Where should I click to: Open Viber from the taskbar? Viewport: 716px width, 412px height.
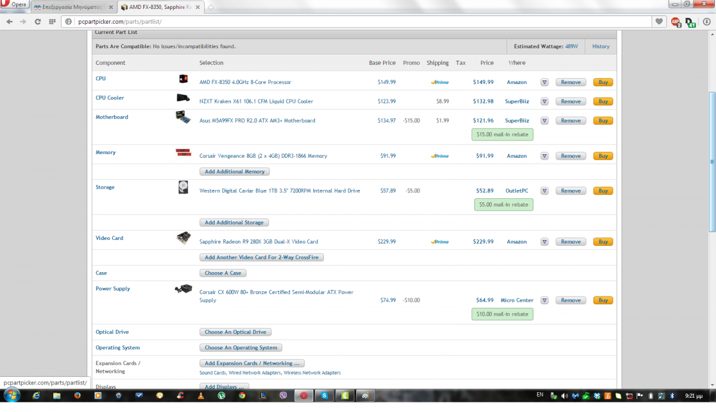tap(283, 395)
